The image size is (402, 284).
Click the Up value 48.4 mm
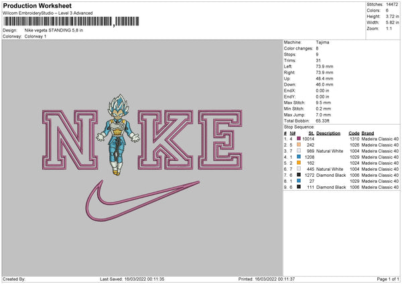click(x=324, y=78)
